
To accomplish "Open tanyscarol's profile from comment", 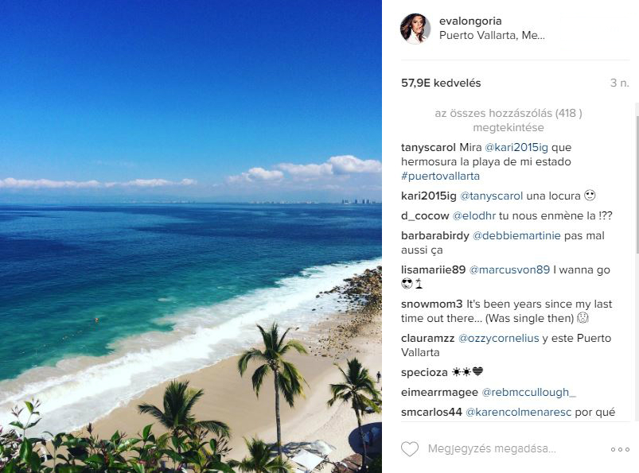I will click(428, 147).
